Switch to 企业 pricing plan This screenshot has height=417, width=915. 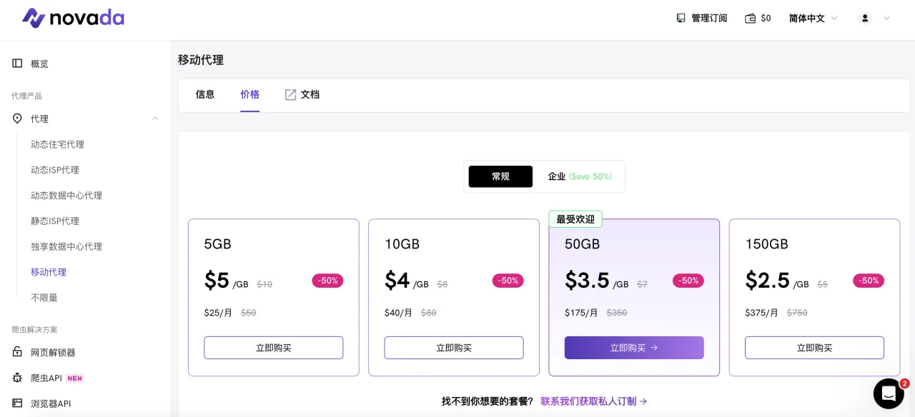coord(579,176)
